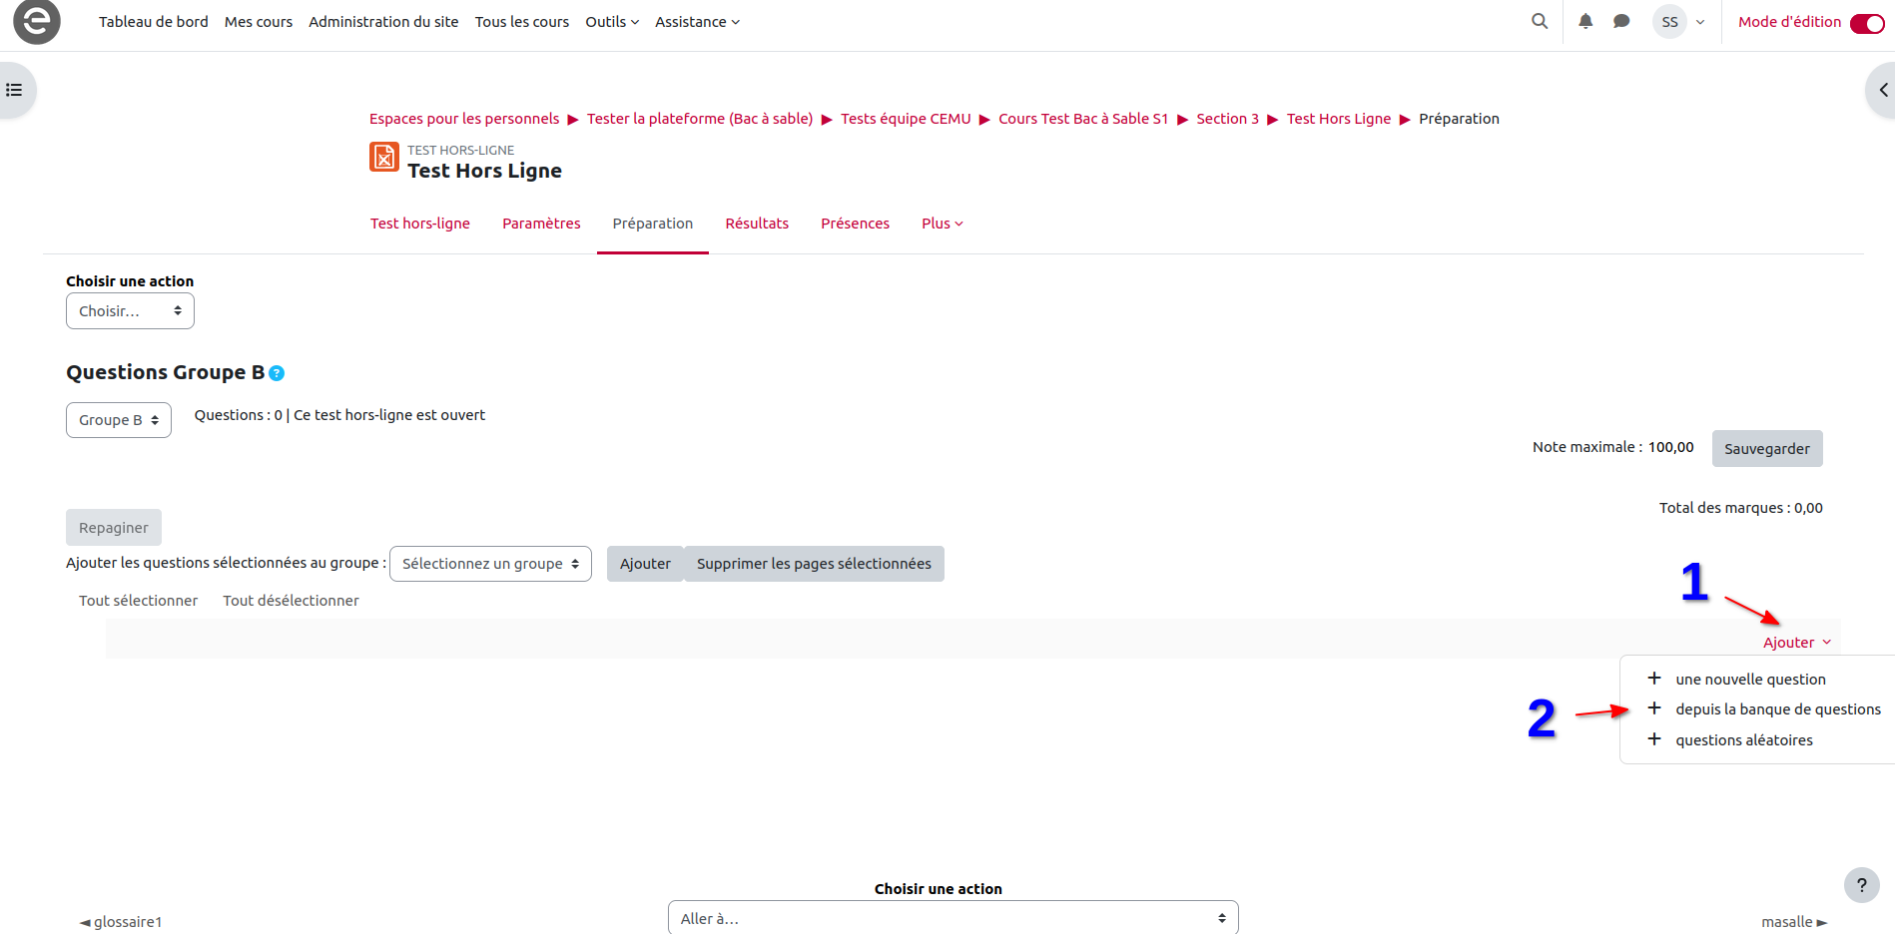Open the SS user menu

tap(1679, 22)
